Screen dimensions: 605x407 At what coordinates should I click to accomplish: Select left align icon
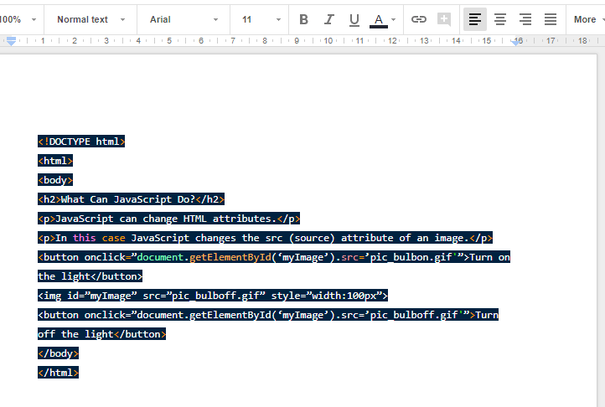474,19
